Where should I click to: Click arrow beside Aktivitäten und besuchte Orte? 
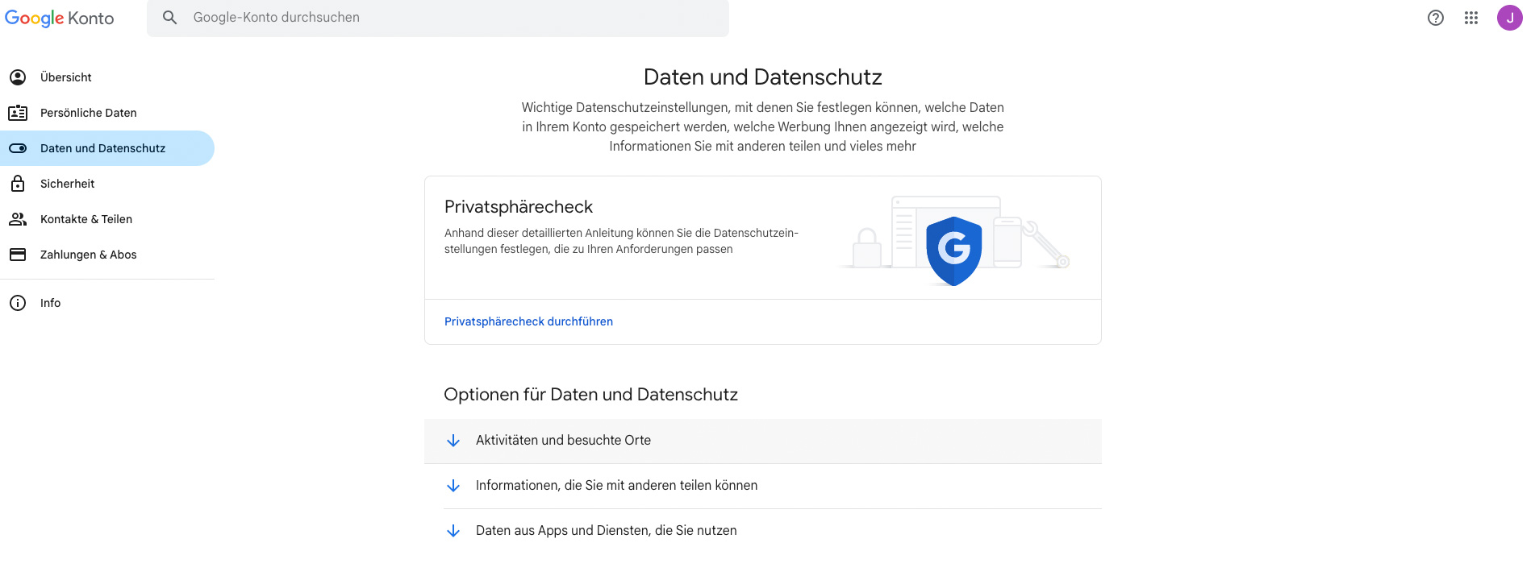pos(453,441)
